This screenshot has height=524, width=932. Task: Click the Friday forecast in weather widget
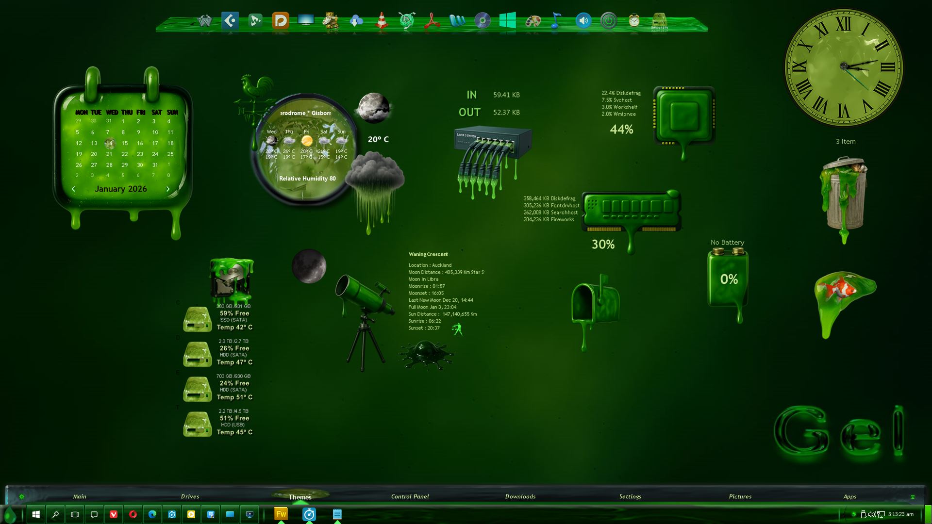pos(306,141)
